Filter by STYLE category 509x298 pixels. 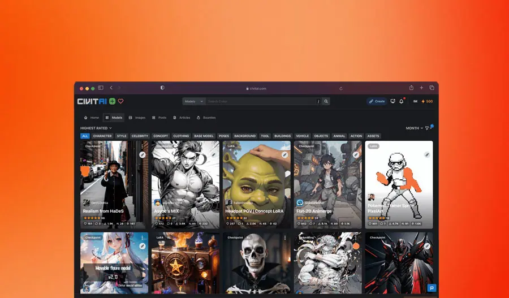(122, 136)
